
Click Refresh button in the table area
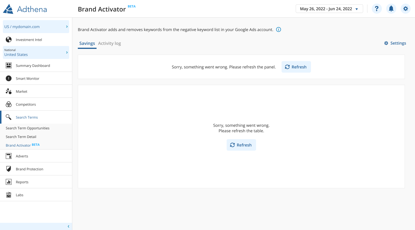tap(241, 145)
